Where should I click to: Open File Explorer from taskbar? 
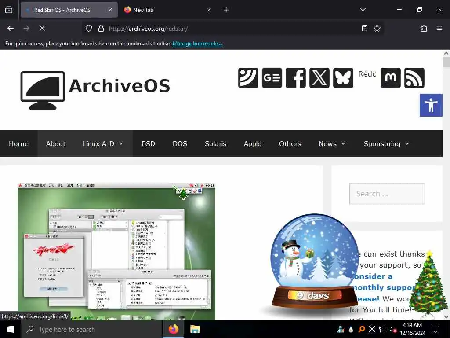point(195,329)
